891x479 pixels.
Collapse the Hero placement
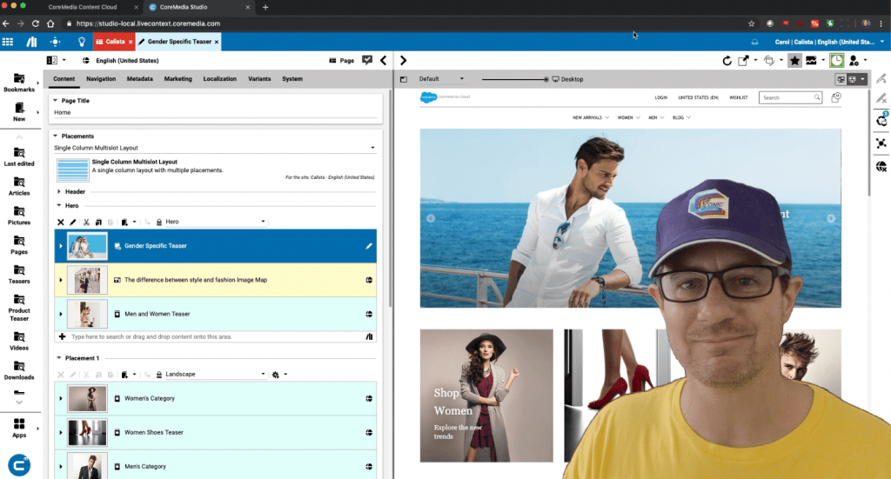(x=59, y=205)
